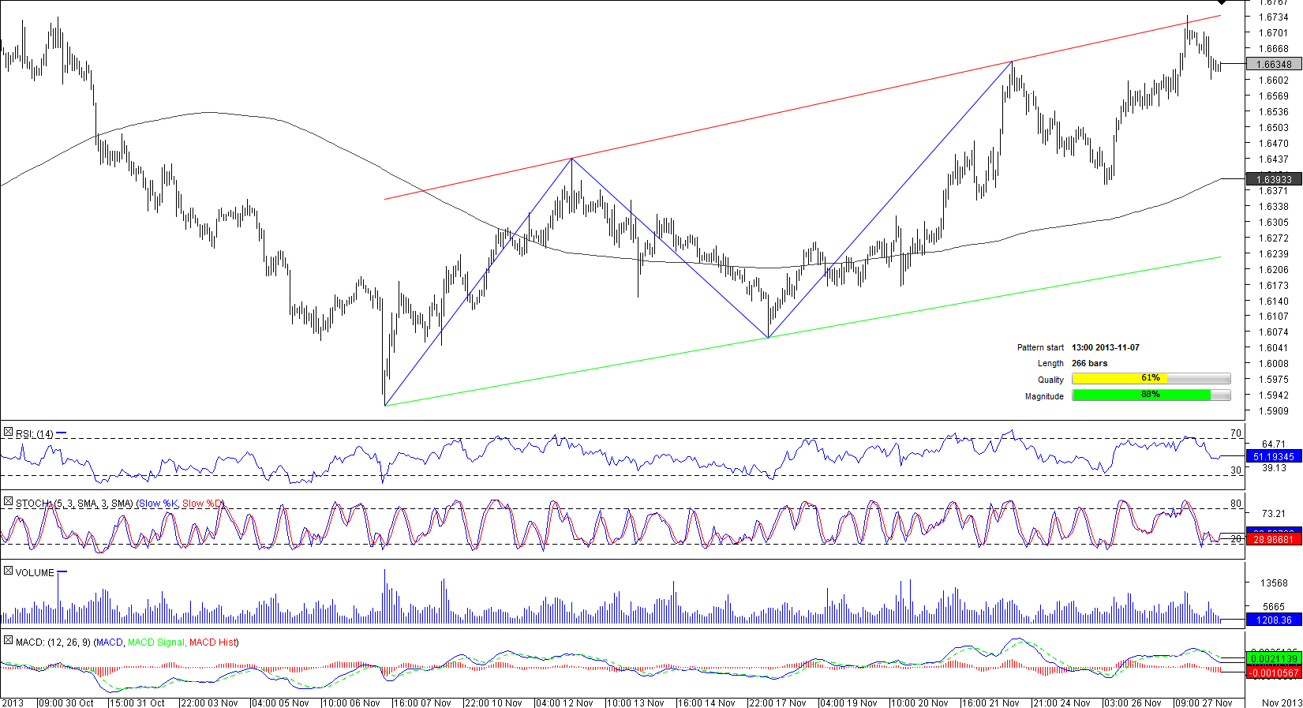The height and width of the screenshot is (708, 1303).
Task: Click the black diamond marker at top right
Action: point(1244,2)
